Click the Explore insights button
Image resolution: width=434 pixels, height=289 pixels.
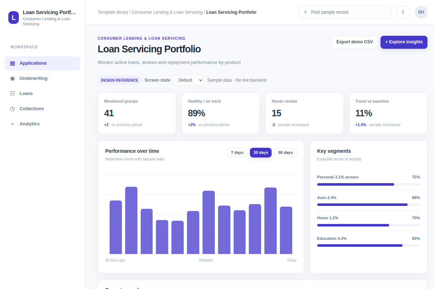click(x=404, y=42)
